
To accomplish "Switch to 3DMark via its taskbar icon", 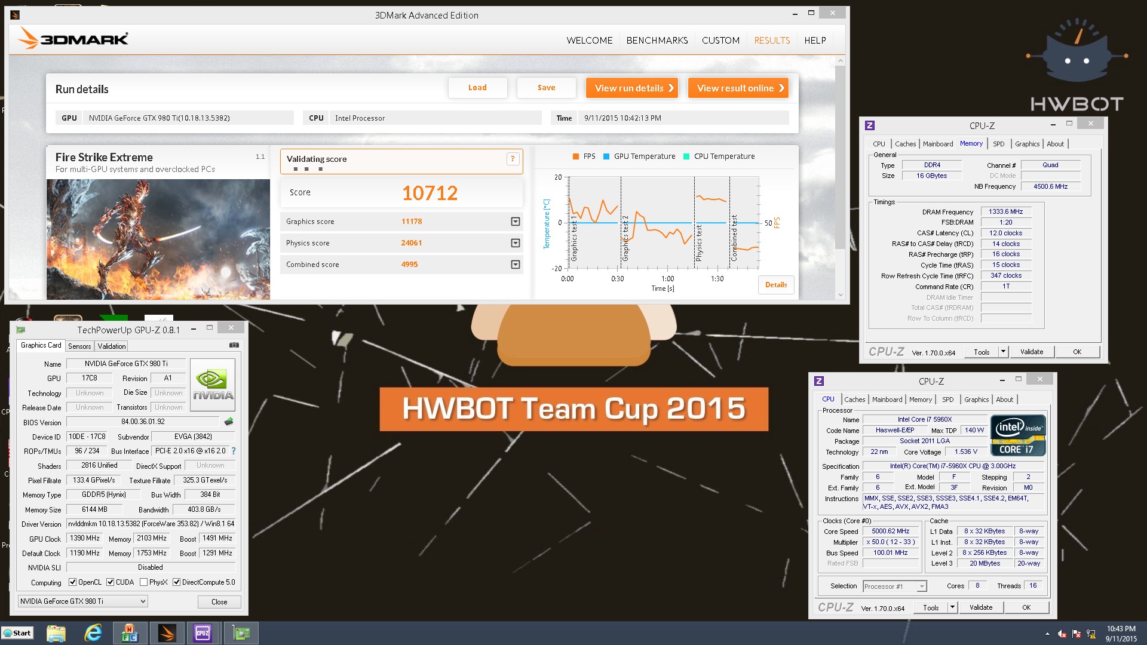I will click(x=167, y=633).
